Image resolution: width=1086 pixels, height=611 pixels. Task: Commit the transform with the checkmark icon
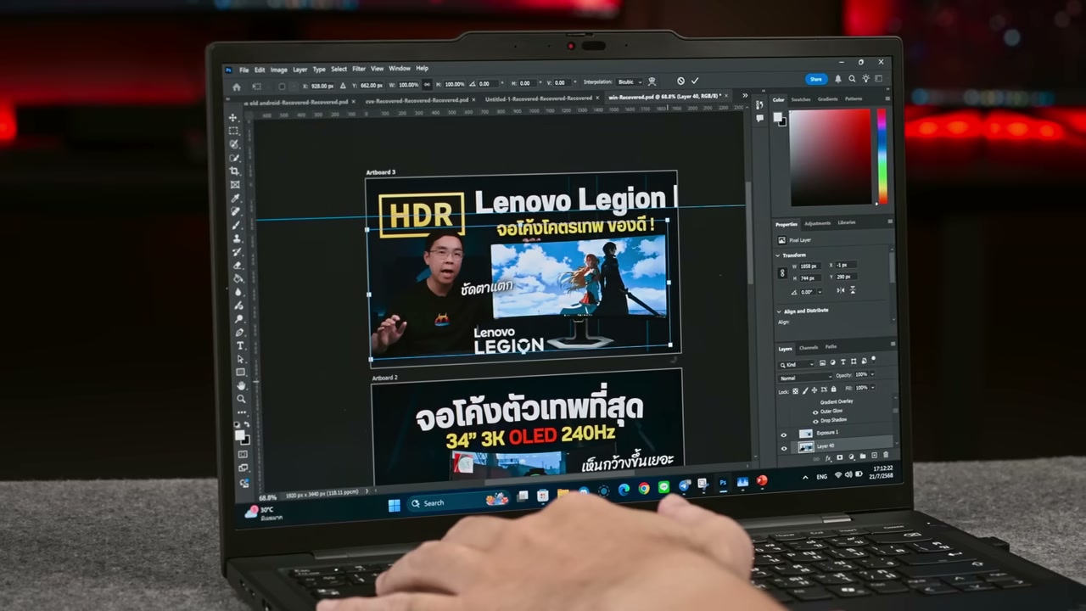tap(695, 81)
